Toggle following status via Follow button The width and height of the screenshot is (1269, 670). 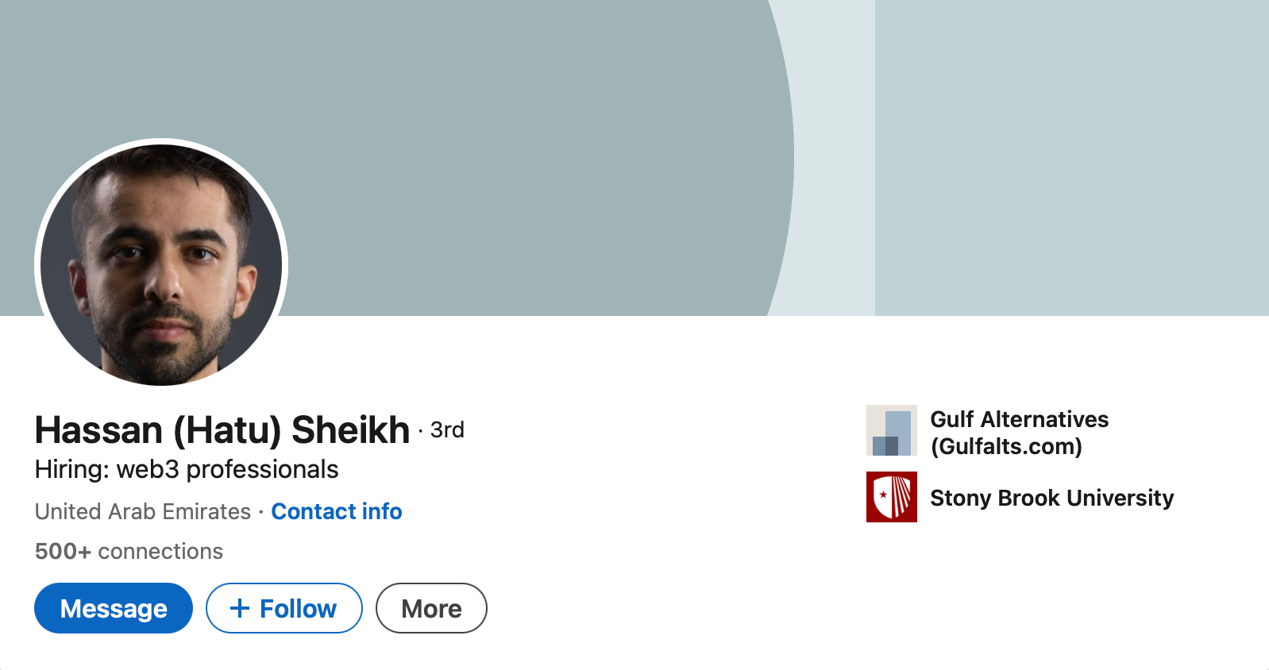pos(284,608)
